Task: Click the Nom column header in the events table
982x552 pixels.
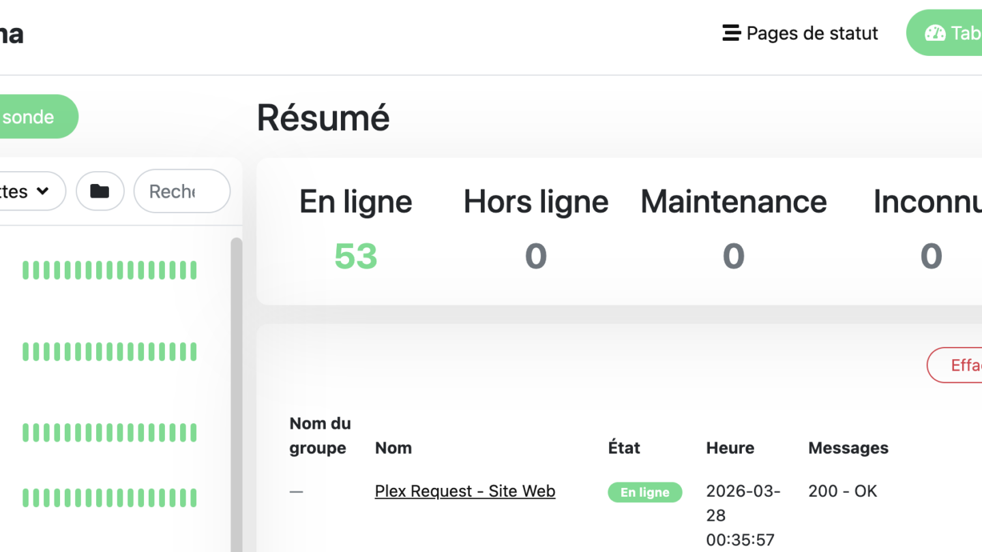Action: point(393,448)
